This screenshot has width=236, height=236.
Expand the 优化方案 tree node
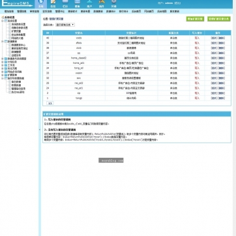[3, 68]
